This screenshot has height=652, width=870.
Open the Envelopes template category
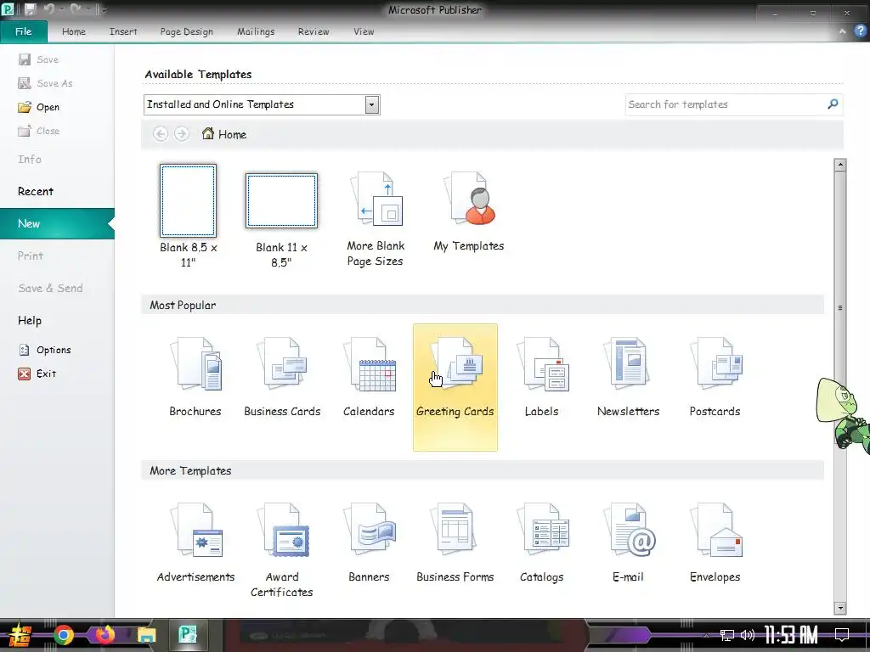tap(715, 542)
